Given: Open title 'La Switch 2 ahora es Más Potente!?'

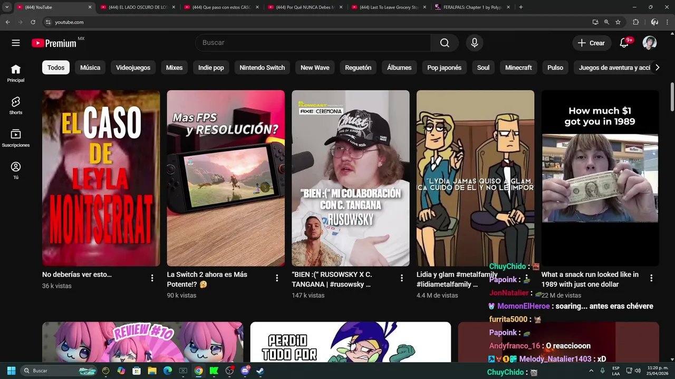Looking at the screenshot, I should click(207, 280).
